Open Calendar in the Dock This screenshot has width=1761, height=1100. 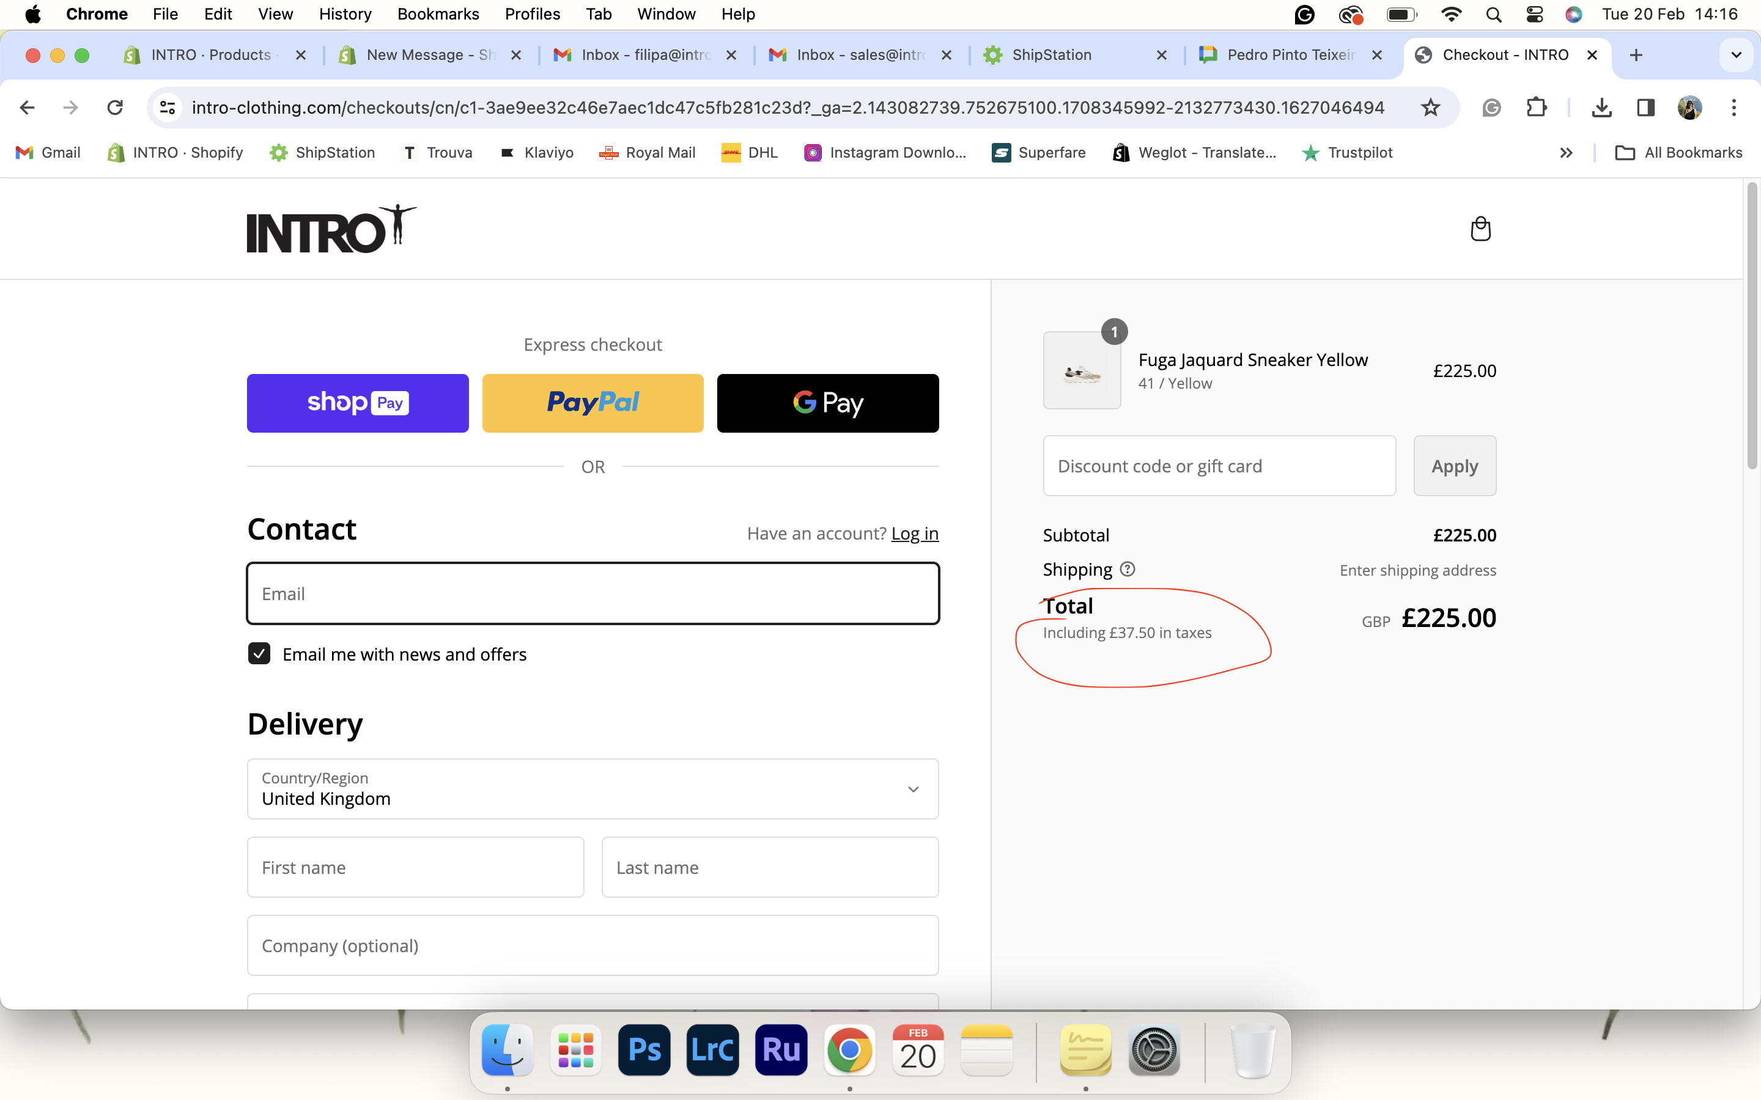918,1050
